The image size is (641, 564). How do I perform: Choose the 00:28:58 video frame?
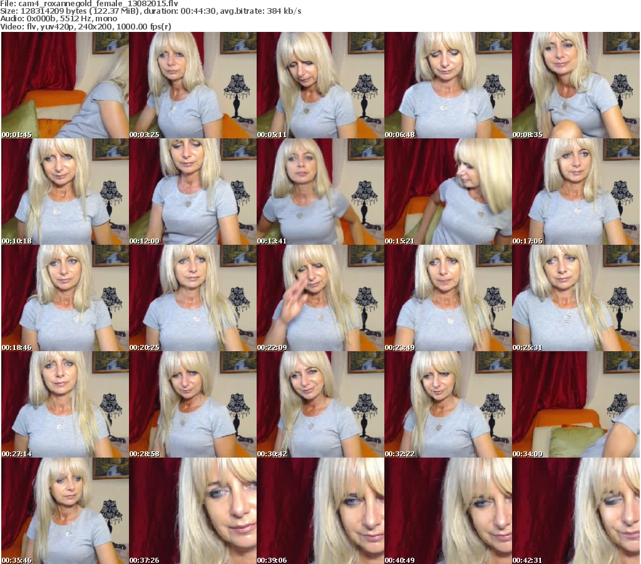pos(193,404)
